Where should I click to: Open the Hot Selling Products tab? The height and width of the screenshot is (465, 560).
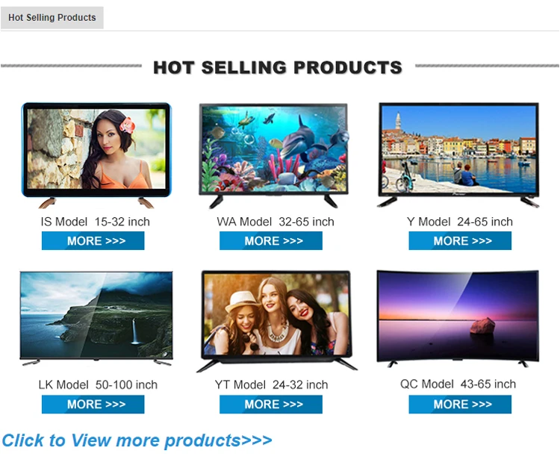(52, 17)
